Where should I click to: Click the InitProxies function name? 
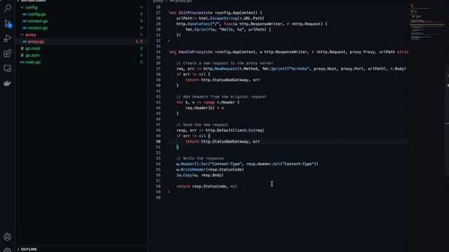[191, 13]
